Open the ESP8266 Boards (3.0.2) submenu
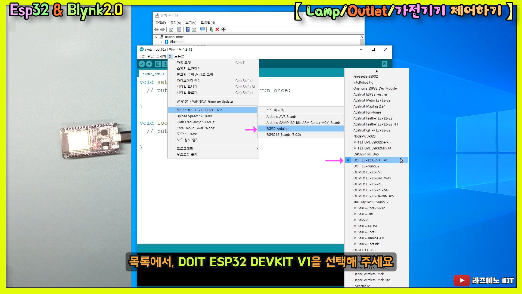This screenshot has height=294, width=522. click(x=284, y=134)
